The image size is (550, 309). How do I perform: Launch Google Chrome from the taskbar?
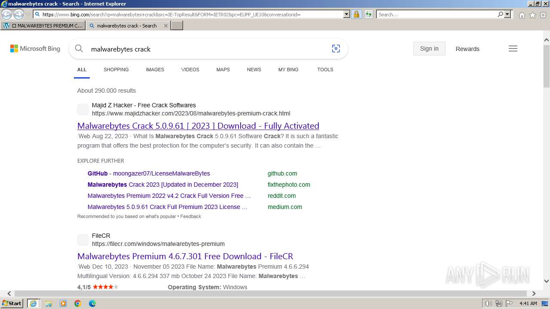click(x=78, y=303)
